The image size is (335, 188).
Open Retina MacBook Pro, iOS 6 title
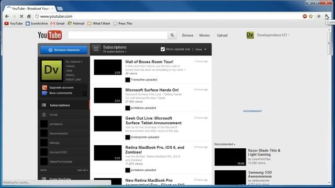point(155,150)
